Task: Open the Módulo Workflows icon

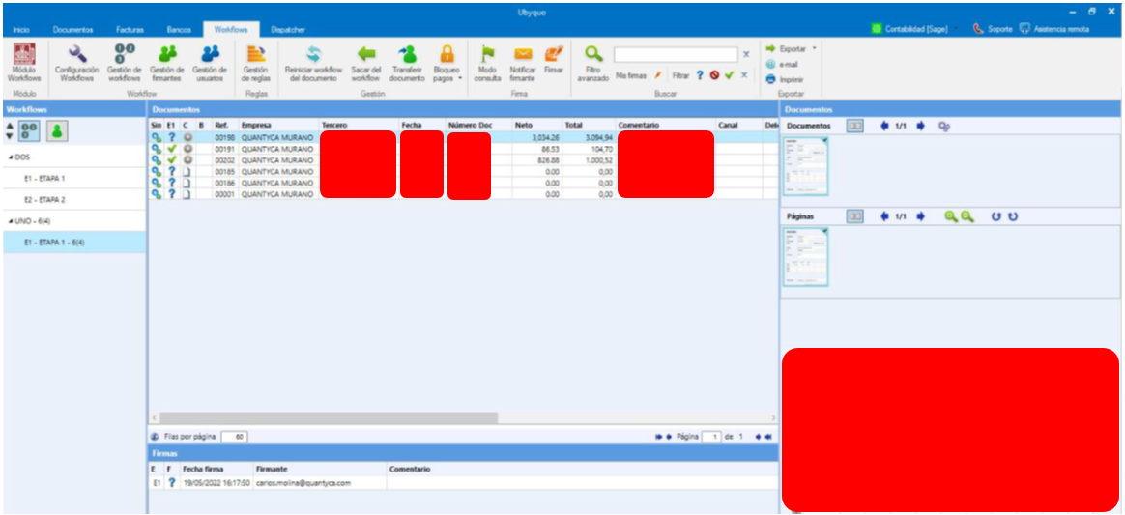Action: [24, 63]
